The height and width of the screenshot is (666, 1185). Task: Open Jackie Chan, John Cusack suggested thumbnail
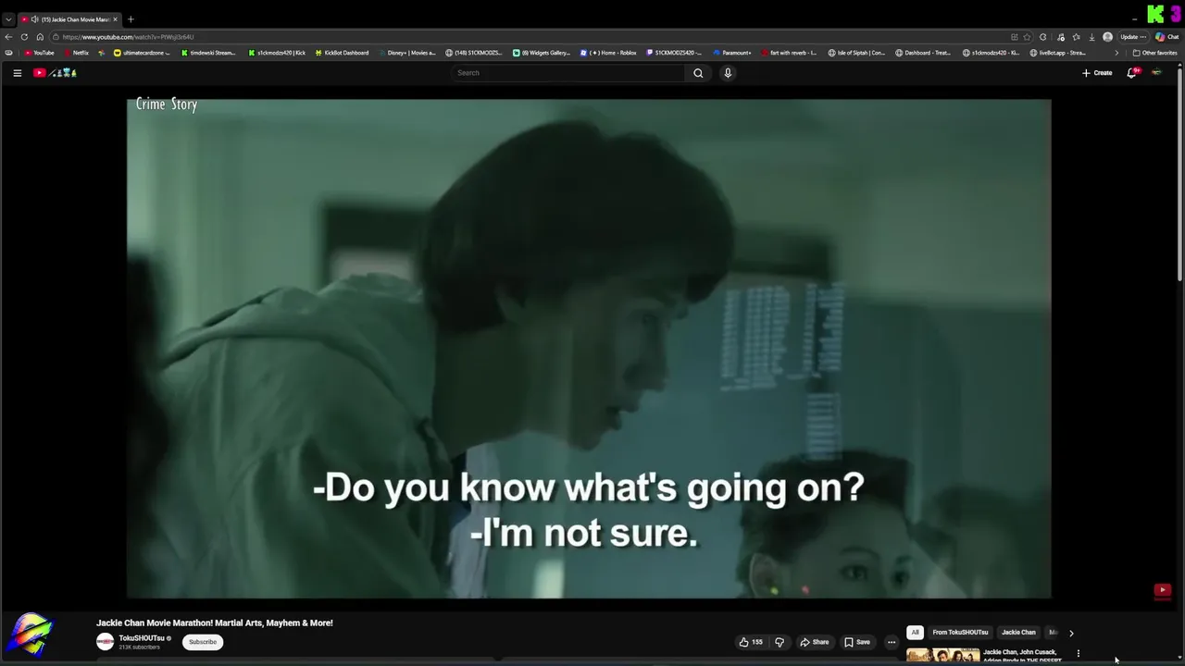(x=943, y=656)
